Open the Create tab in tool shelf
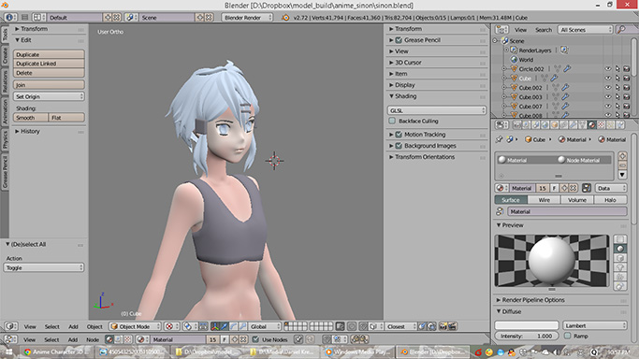The width and height of the screenshot is (639, 359). (5, 55)
